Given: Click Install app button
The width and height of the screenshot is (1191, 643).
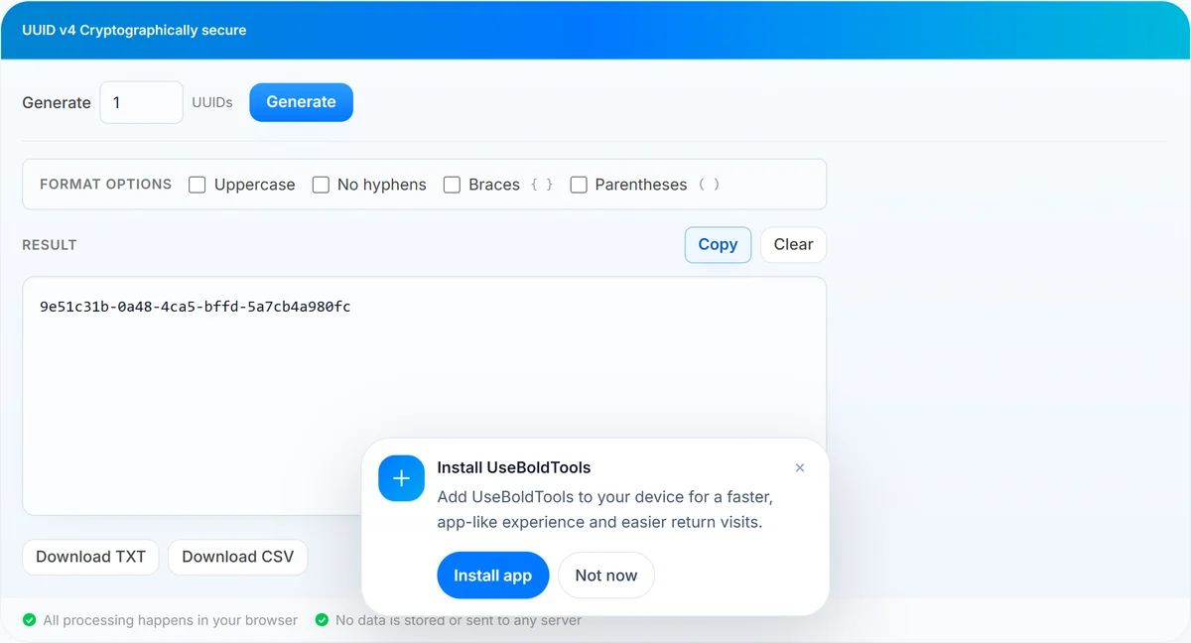Looking at the screenshot, I should 493,576.
